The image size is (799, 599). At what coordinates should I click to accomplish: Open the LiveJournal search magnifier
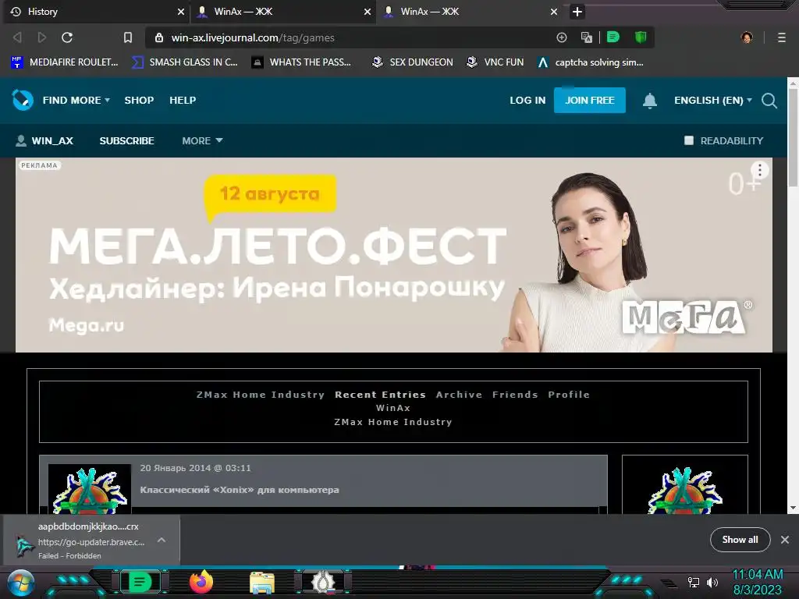[769, 101]
